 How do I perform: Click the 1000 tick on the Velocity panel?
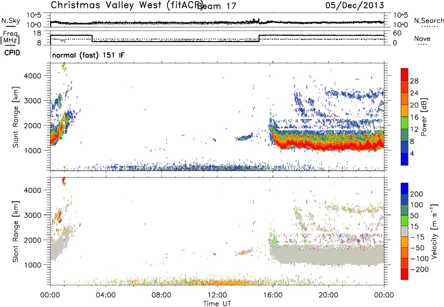(x=33, y=265)
